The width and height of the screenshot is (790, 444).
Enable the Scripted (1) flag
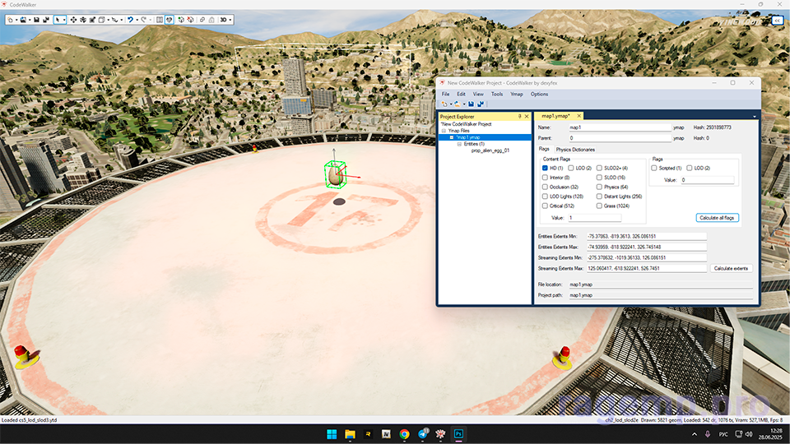click(x=654, y=168)
